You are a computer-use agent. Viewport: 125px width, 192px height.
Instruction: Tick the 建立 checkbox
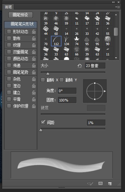coord(9,92)
